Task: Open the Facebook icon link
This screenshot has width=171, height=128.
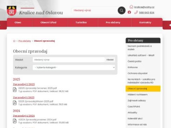Action: (129, 12)
